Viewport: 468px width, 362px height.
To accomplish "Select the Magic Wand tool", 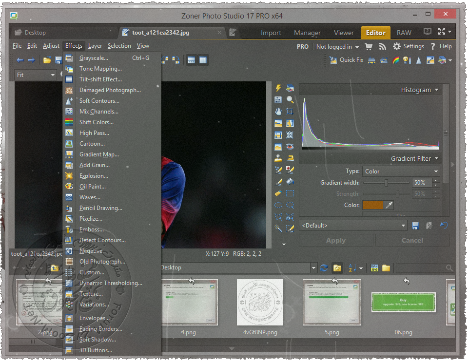I will click(278, 228).
